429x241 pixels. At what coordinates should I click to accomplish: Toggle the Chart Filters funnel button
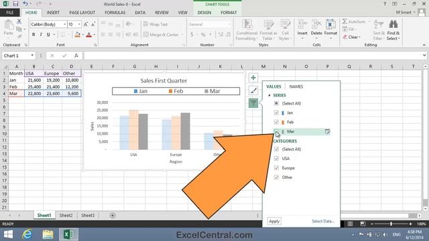pyautogui.click(x=253, y=103)
